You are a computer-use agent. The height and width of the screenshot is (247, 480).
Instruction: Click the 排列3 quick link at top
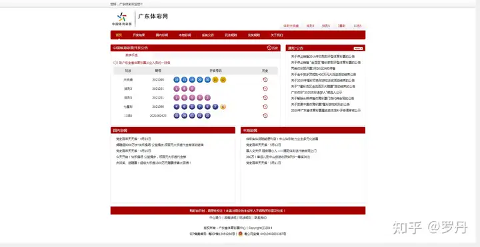coord(310,26)
